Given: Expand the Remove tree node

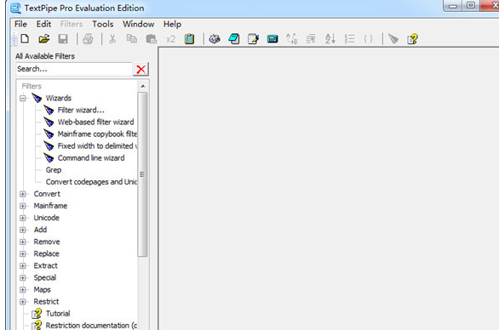Looking at the screenshot, I should point(23,242).
